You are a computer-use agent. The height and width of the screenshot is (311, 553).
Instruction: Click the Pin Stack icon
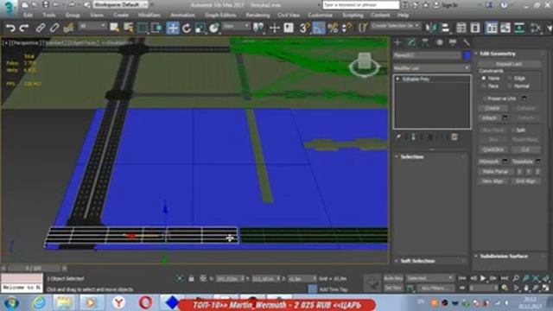pyautogui.click(x=398, y=137)
